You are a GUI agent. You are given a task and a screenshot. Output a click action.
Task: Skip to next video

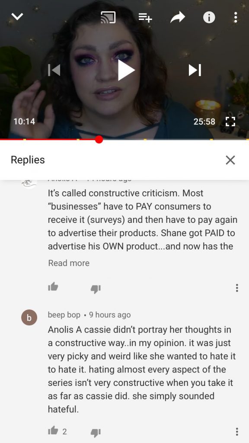195,70
